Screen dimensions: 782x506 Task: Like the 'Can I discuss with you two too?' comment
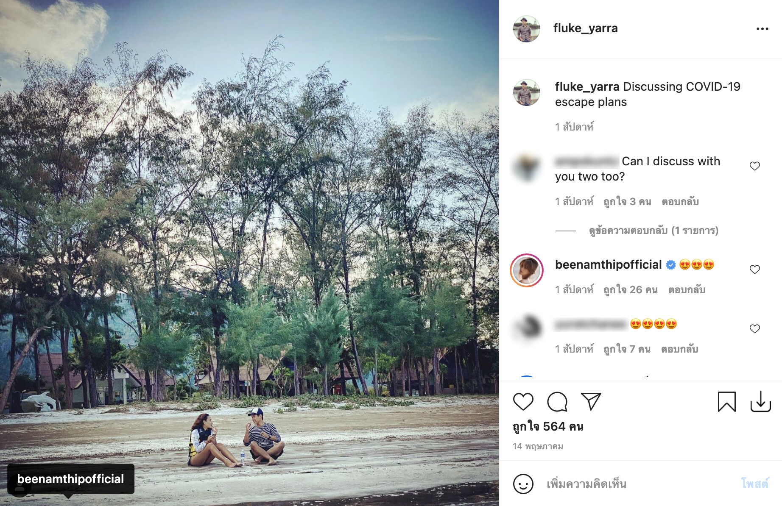(754, 166)
